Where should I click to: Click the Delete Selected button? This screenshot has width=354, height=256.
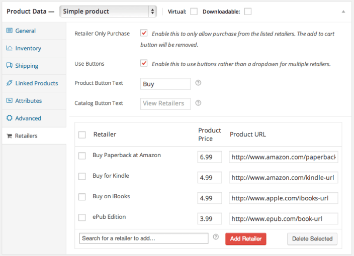(x=312, y=239)
